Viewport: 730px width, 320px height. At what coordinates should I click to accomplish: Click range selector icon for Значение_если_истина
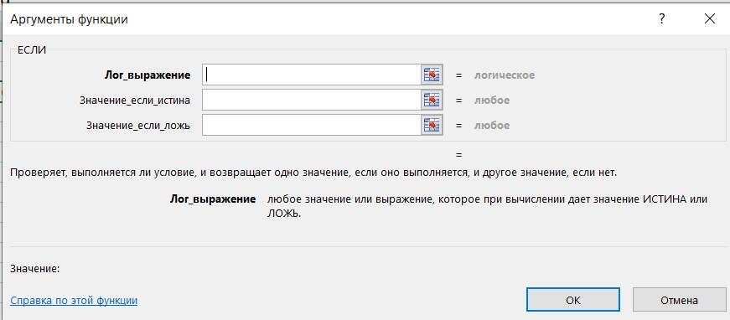432,100
